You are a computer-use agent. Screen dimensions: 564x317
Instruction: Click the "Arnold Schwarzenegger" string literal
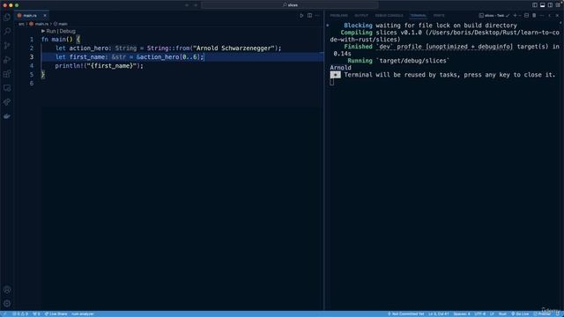click(234, 48)
